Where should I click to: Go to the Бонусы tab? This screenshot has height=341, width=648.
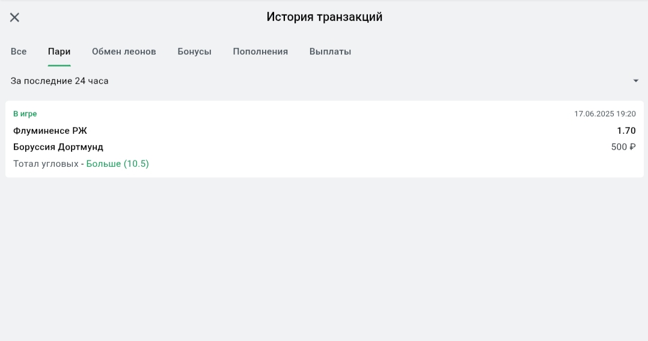tap(194, 52)
